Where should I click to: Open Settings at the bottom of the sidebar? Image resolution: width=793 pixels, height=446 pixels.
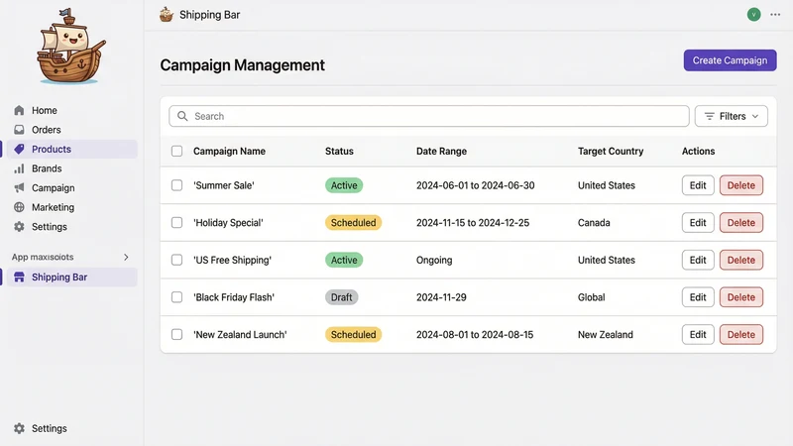click(x=71, y=428)
